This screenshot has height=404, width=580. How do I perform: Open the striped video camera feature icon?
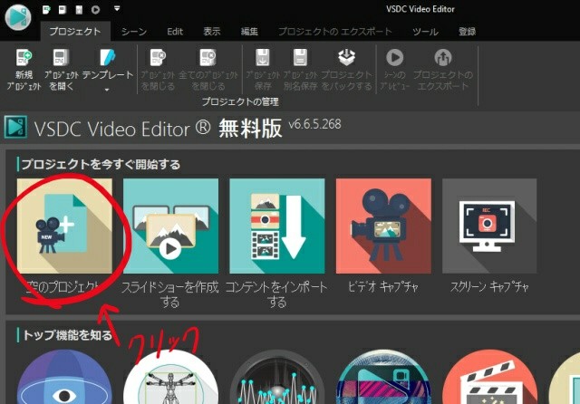coord(383,377)
